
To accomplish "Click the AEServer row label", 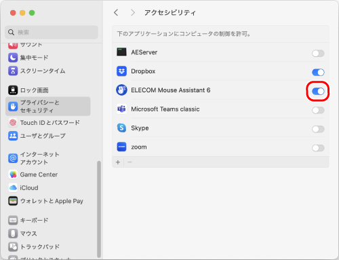I will click(x=144, y=52).
